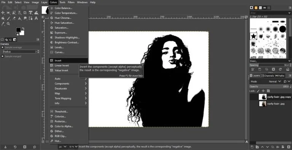
Task: Save tool preset icon bottom left
Action: (5, 147)
